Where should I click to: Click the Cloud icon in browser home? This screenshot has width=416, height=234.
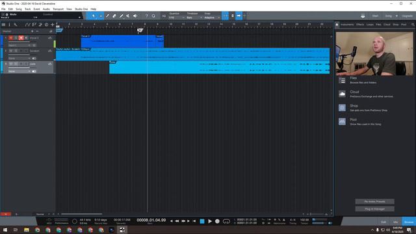pos(342,94)
